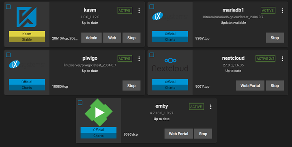Click the kasm app title
Screen dimensions: 292x147
point(90,10)
